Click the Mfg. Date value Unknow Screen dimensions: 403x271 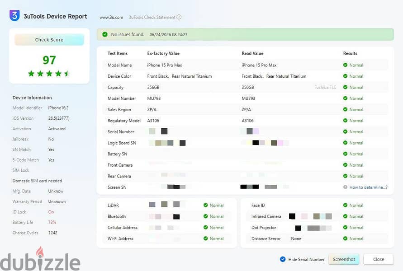(x=56, y=191)
